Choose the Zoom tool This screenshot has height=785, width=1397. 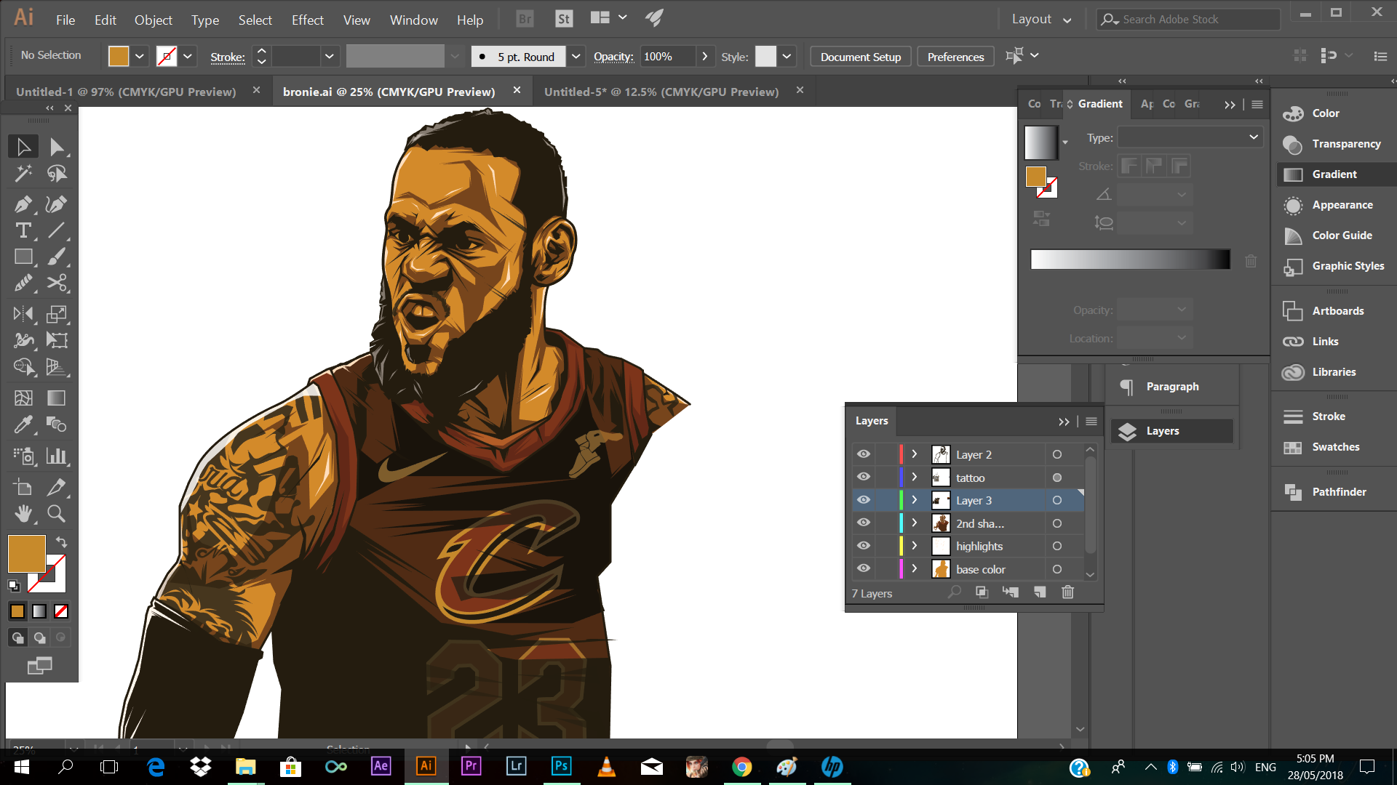pyautogui.click(x=57, y=514)
